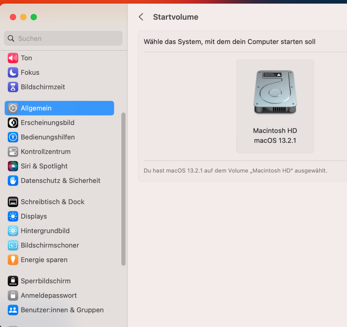Click the sidebar scrollbar

tap(124, 189)
